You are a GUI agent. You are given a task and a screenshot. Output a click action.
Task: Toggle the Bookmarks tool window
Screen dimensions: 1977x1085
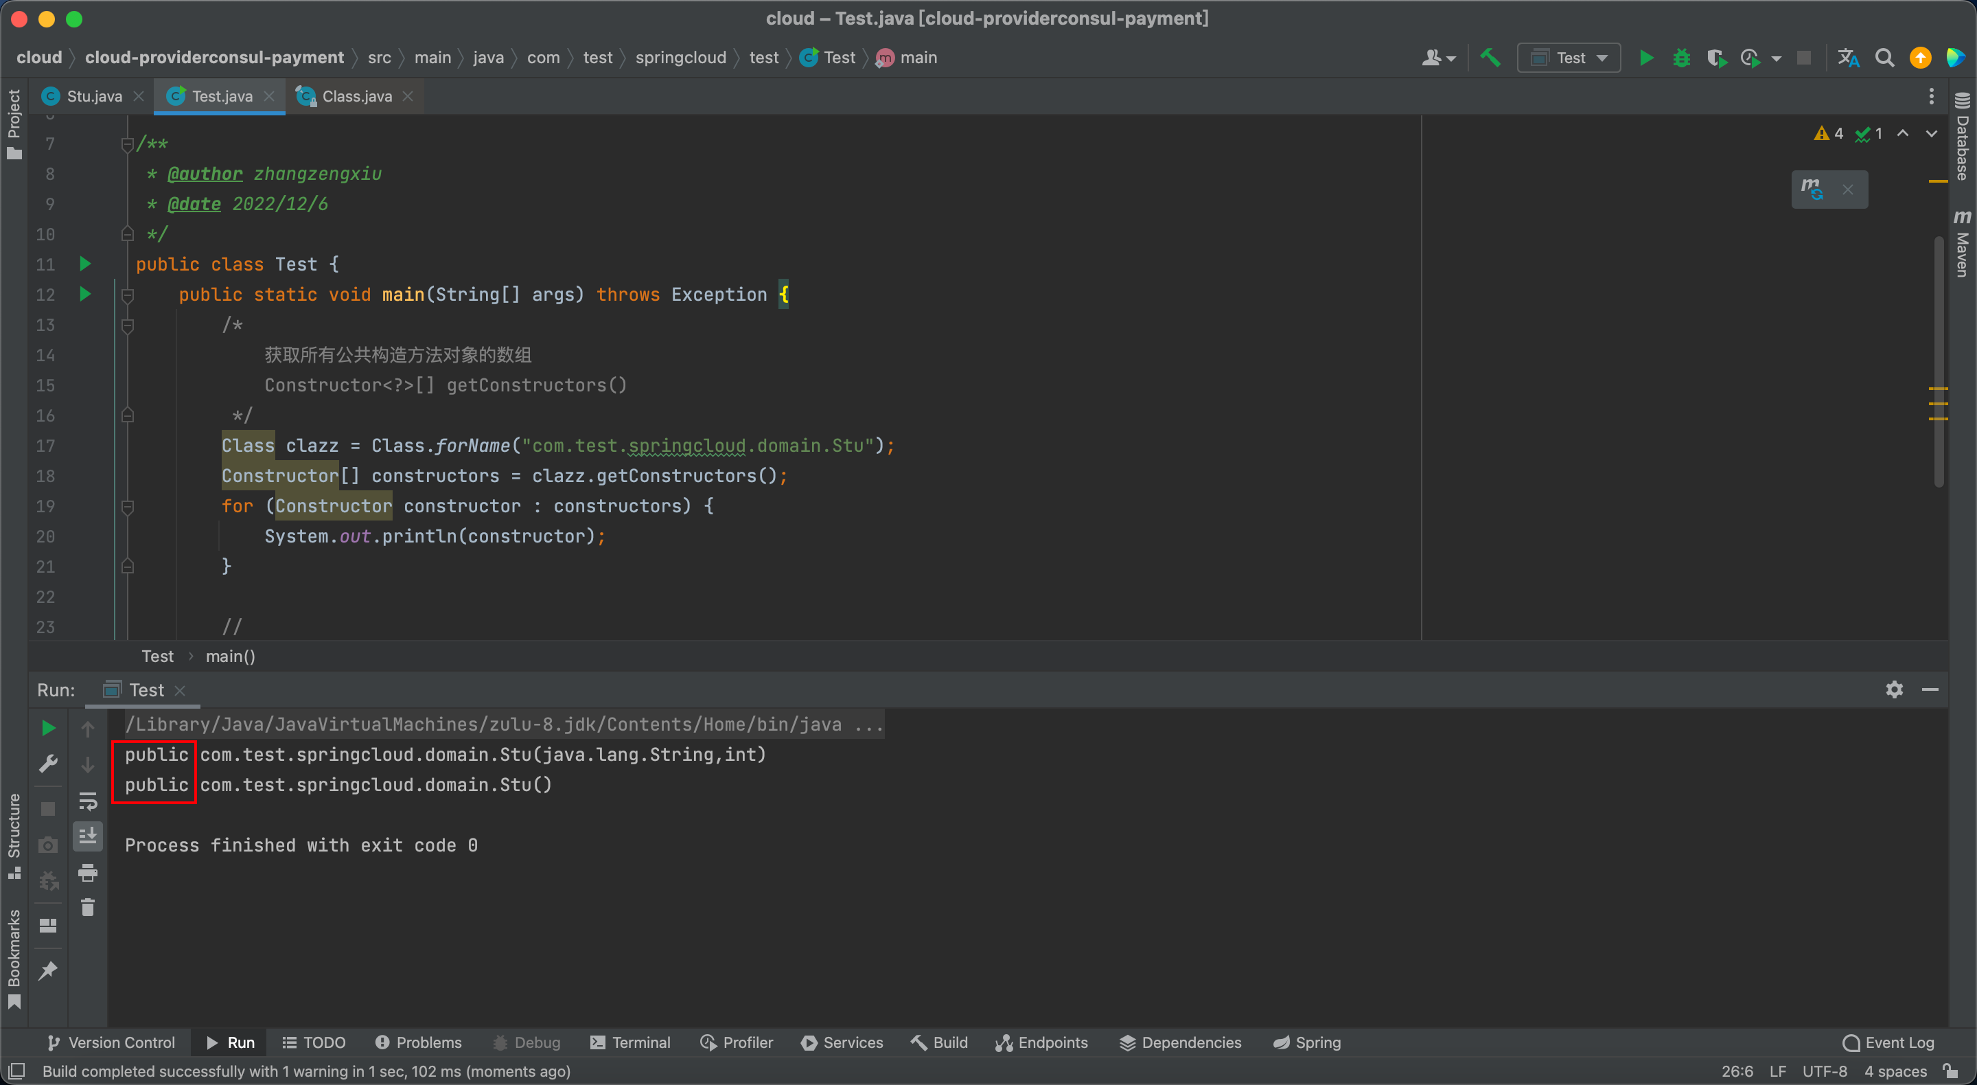coord(14,959)
